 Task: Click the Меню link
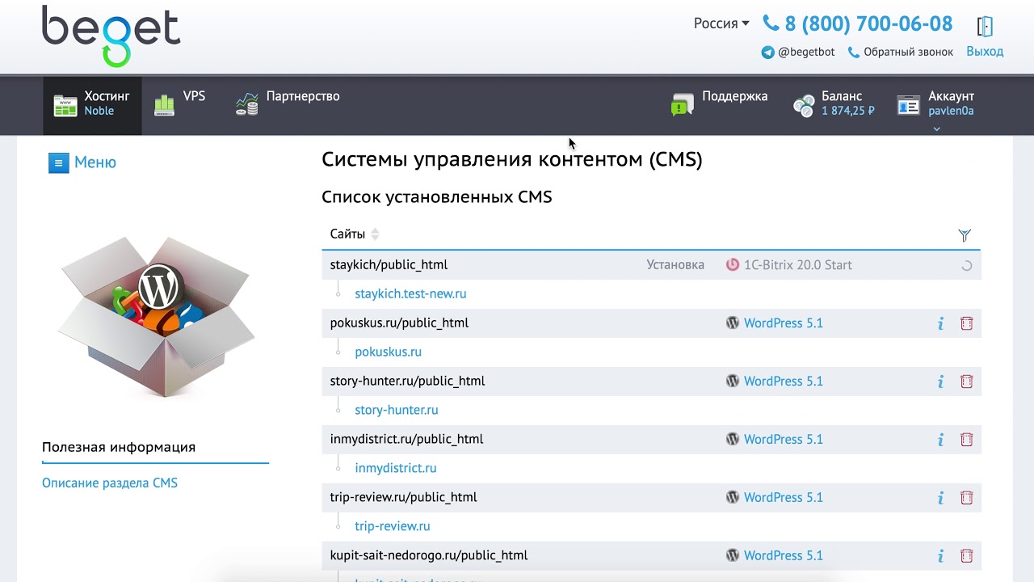click(95, 162)
